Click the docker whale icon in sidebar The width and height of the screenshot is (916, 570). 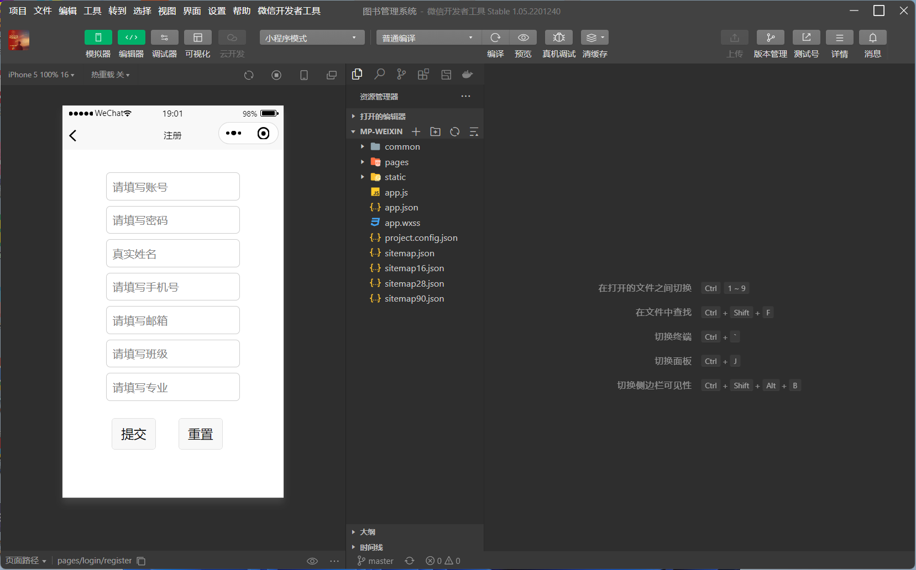click(x=468, y=75)
